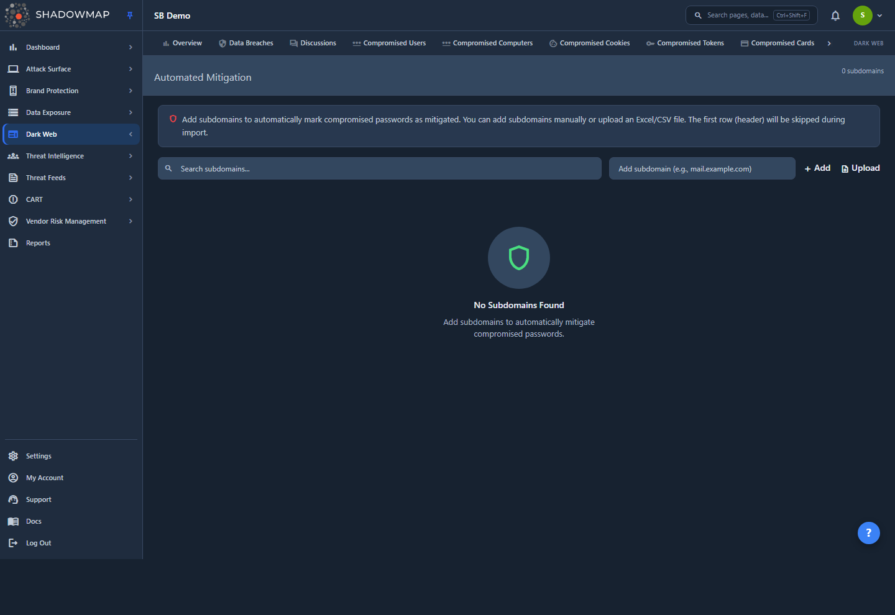Click the Threat Intelligence people icon
The width and height of the screenshot is (895, 615).
click(x=13, y=156)
